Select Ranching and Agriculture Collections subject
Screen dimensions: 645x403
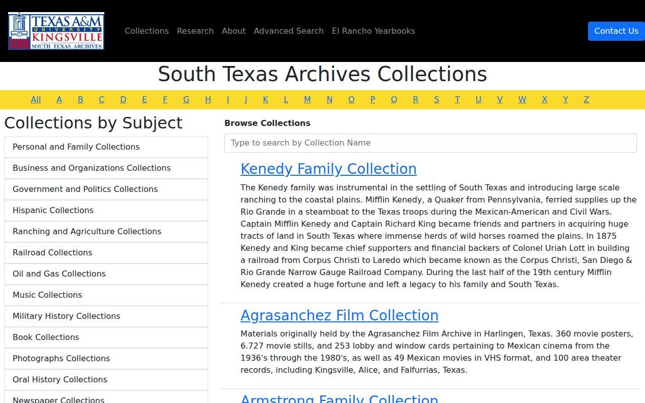pos(106,232)
